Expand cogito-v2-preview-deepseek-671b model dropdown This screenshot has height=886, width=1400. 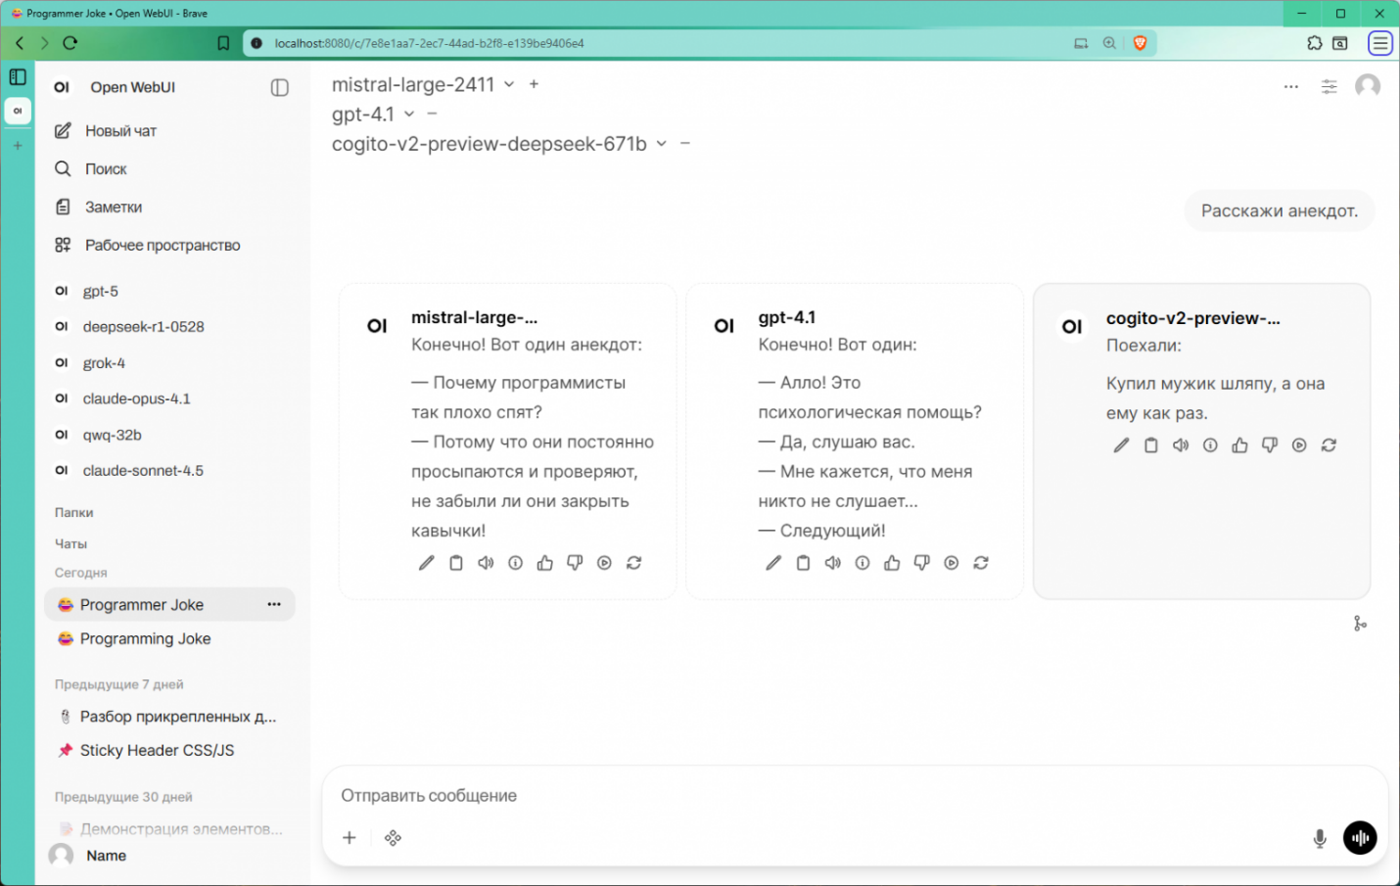661,144
